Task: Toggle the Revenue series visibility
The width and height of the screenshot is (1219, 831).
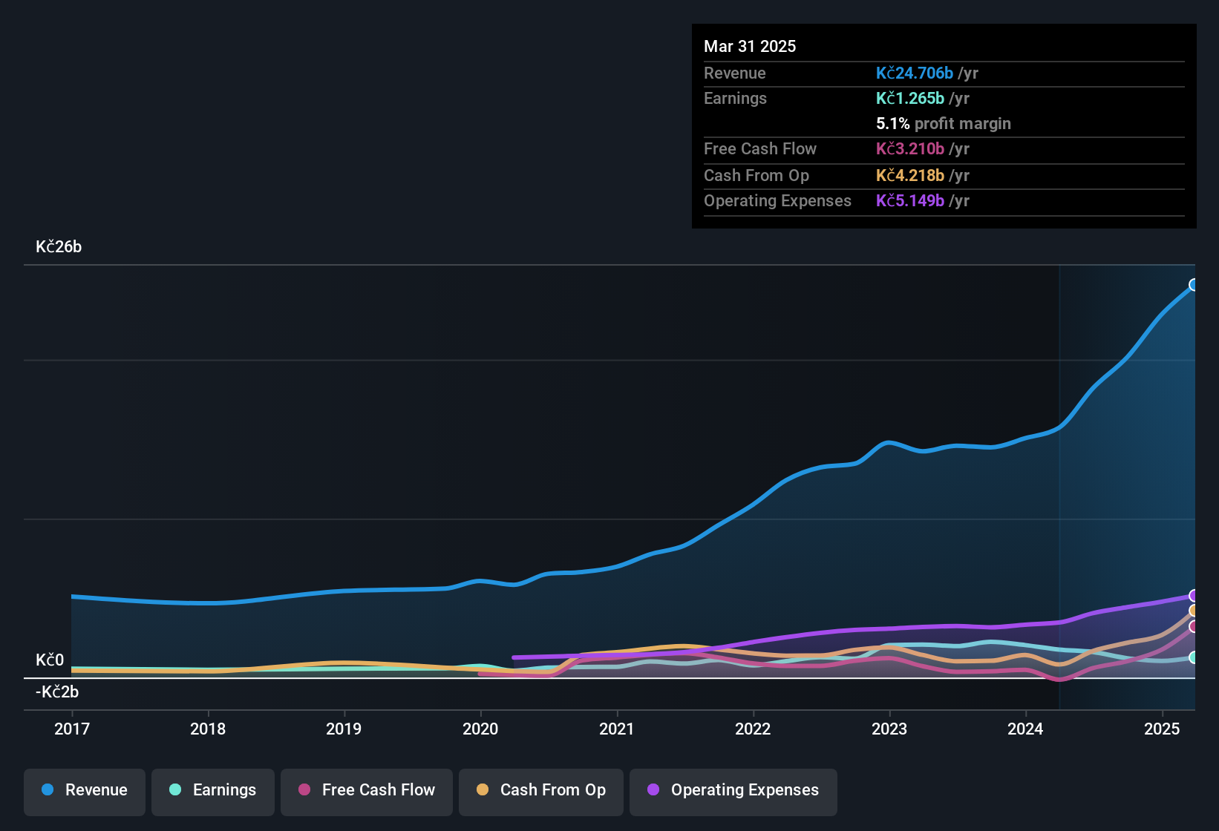Action: click(x=84, y=790)
